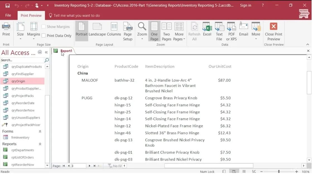
Task: Select qryFindSupplier query
Action: pos(22,74)
